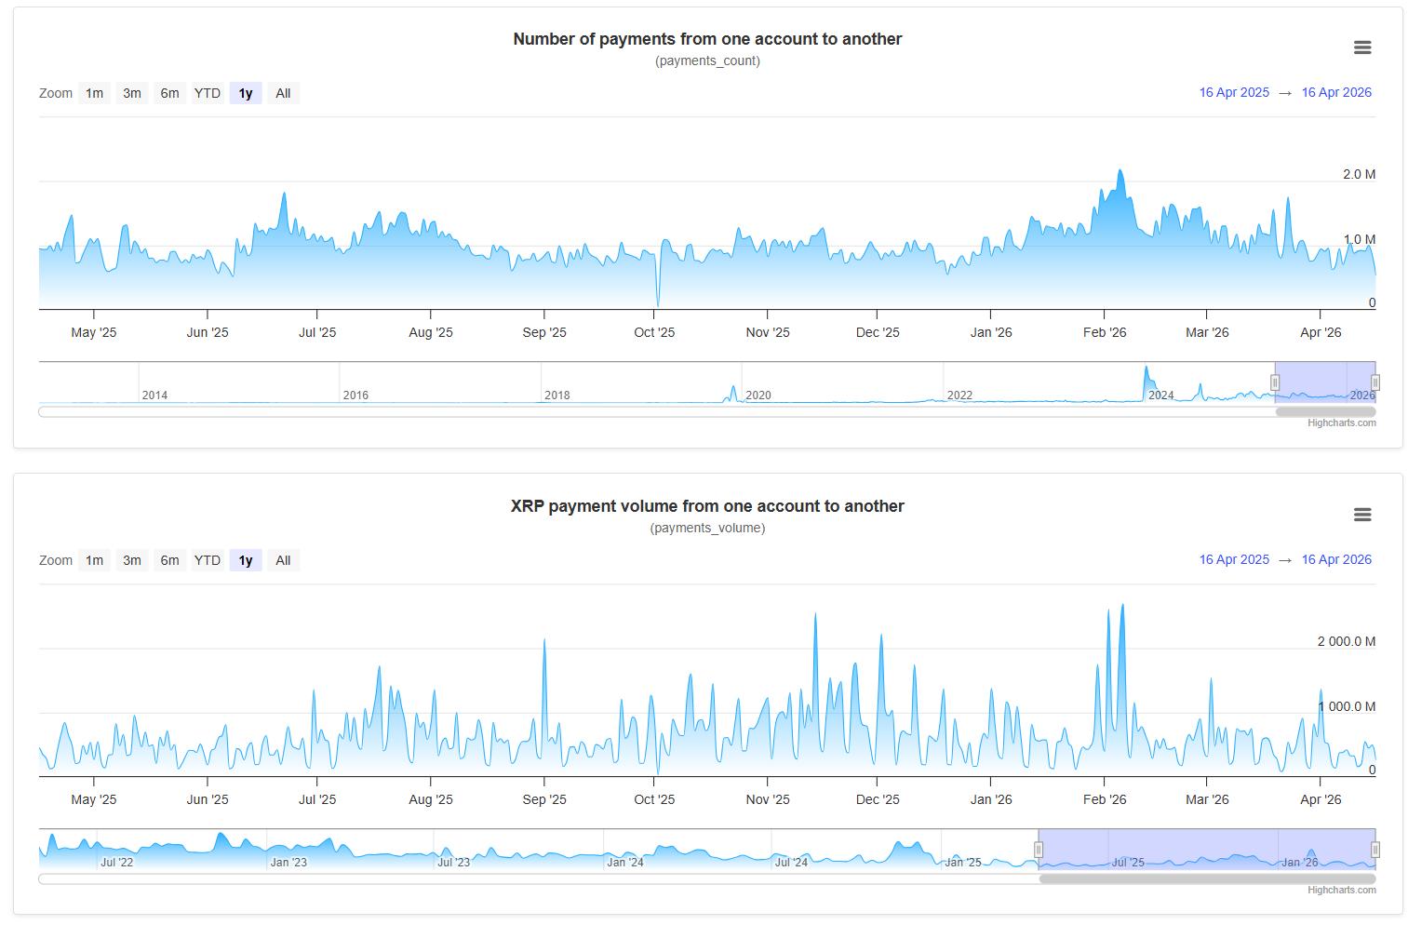Edit end date 16 Apr 2026 on payments count chart
Screen dimensions: 1408x925
click(1335, 92)
